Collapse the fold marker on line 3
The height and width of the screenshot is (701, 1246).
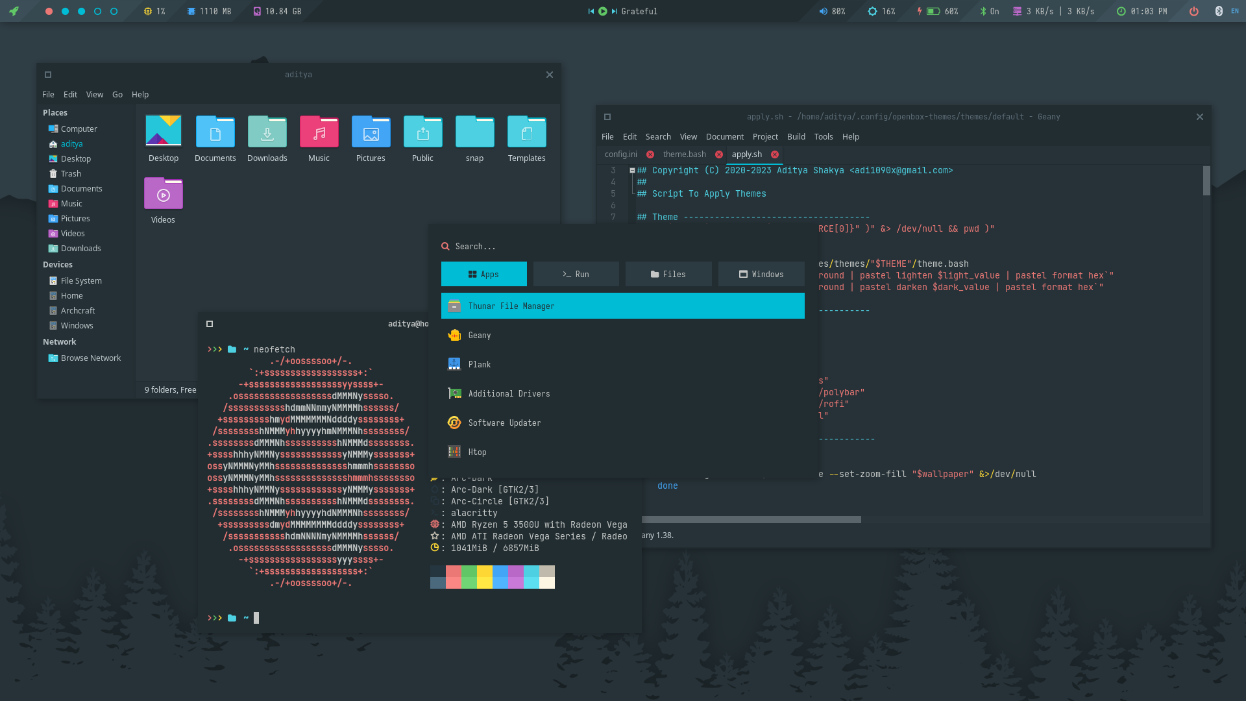(632, 171)
